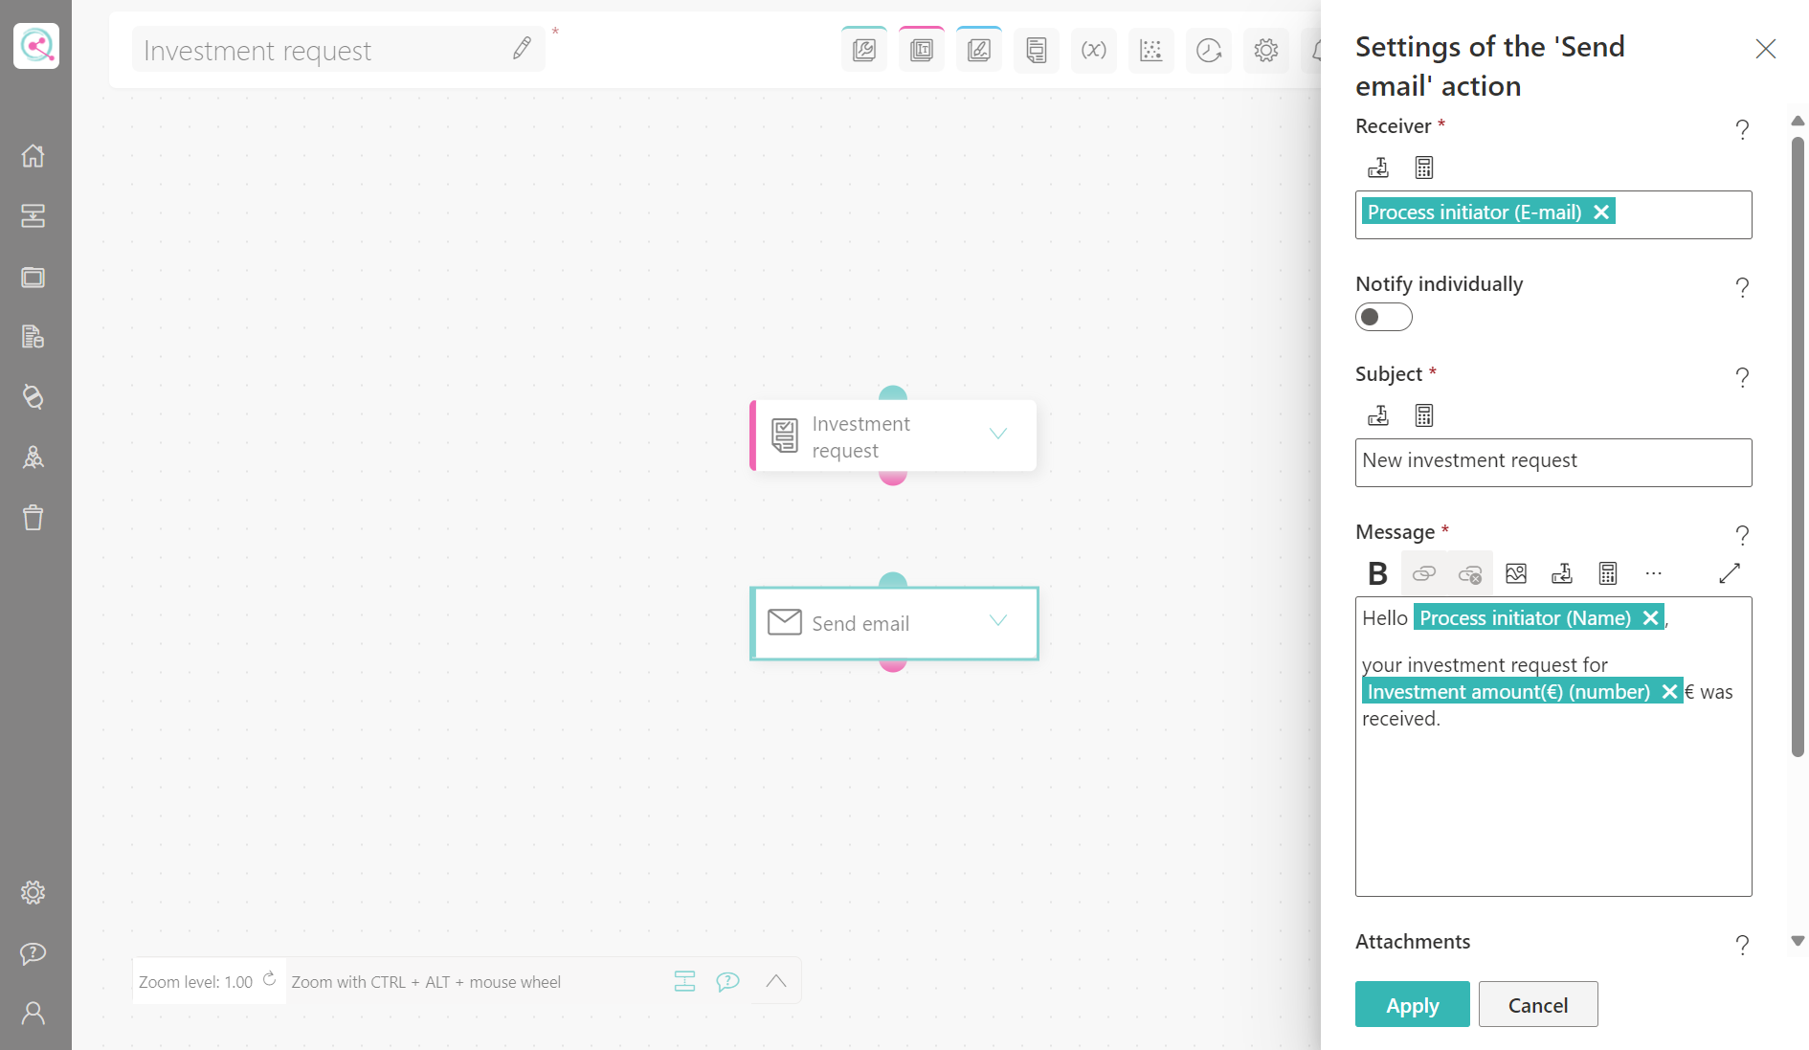
Task: Click the second form toolbar icon with the pink bar
Action: tap(922, 50)
